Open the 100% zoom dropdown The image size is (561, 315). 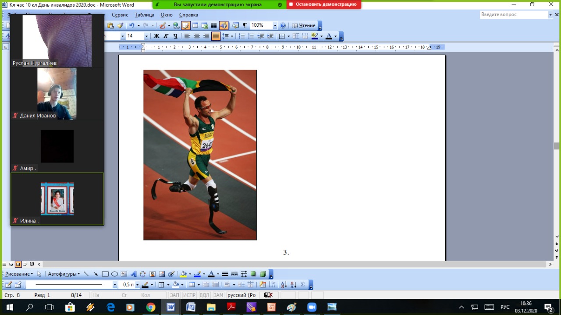point(275,25)
